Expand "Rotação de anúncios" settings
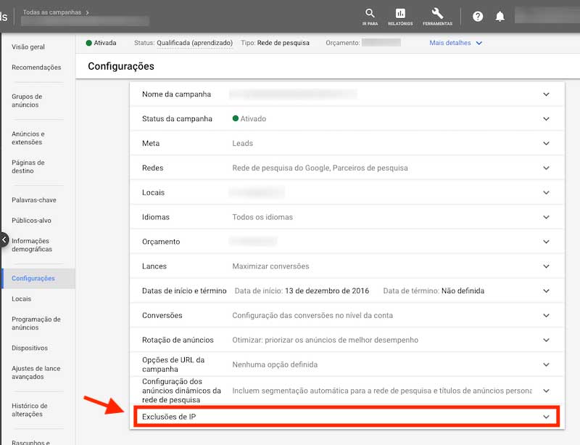The width and height of the screenshot is (580, 445). point(341,340)
